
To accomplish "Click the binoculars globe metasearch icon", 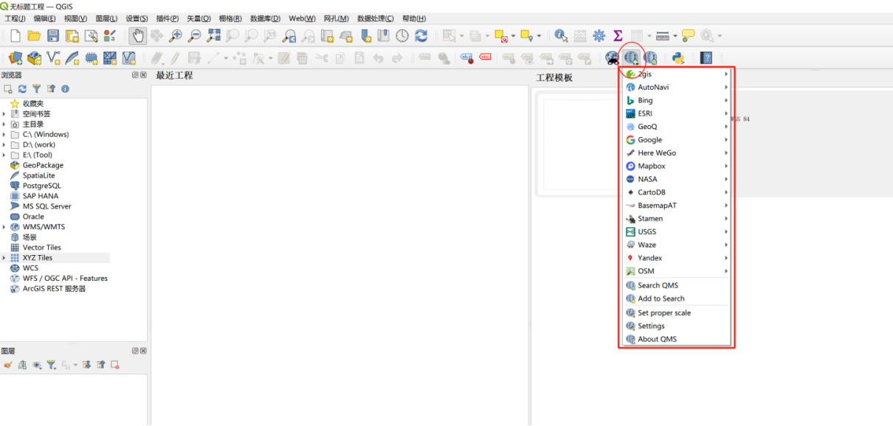I will (x=612, y=57).
